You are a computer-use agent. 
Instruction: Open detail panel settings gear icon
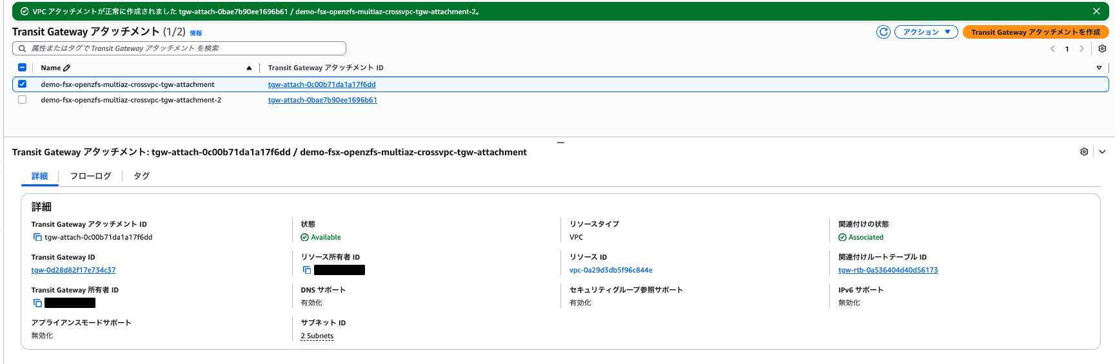(x=1084, y=152)
